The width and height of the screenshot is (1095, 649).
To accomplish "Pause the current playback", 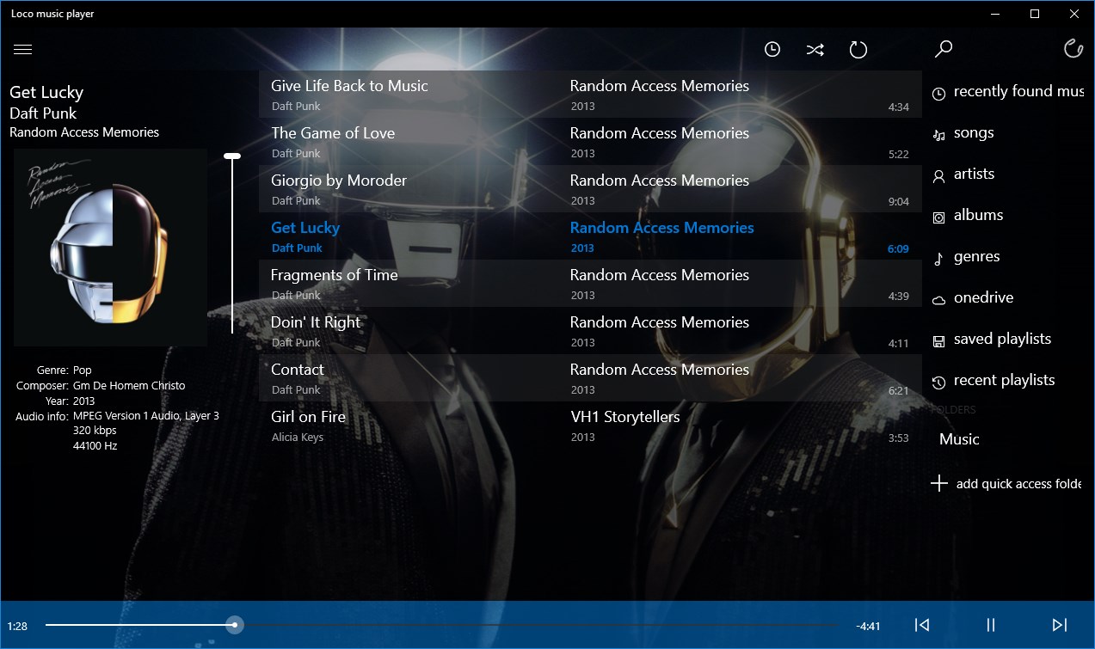I will (991, 625).
